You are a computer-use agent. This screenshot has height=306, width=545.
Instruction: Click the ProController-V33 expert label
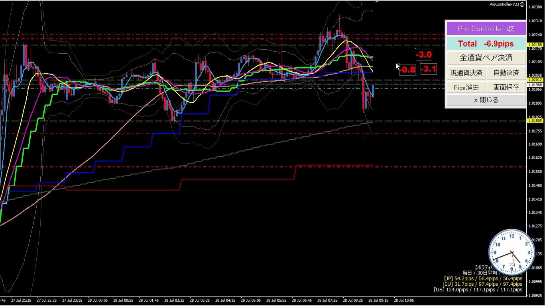(504, 4)
